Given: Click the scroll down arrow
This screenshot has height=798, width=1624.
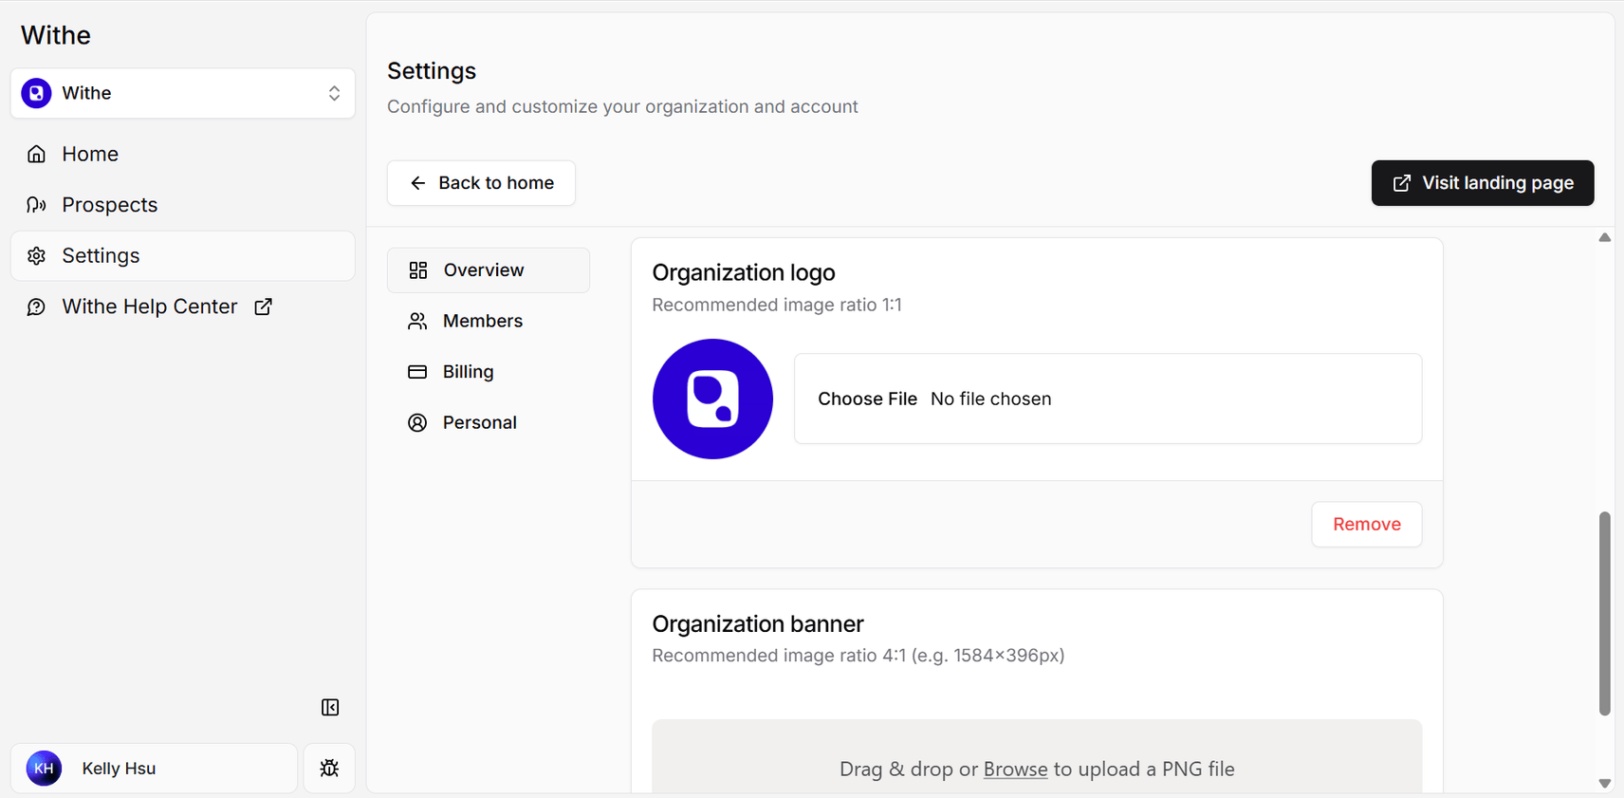Looking at the screenshot, I should (x=1605, y=784).
